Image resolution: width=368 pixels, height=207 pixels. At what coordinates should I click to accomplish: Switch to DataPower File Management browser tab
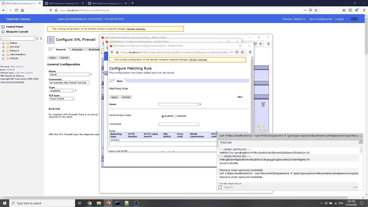(64, 3)
